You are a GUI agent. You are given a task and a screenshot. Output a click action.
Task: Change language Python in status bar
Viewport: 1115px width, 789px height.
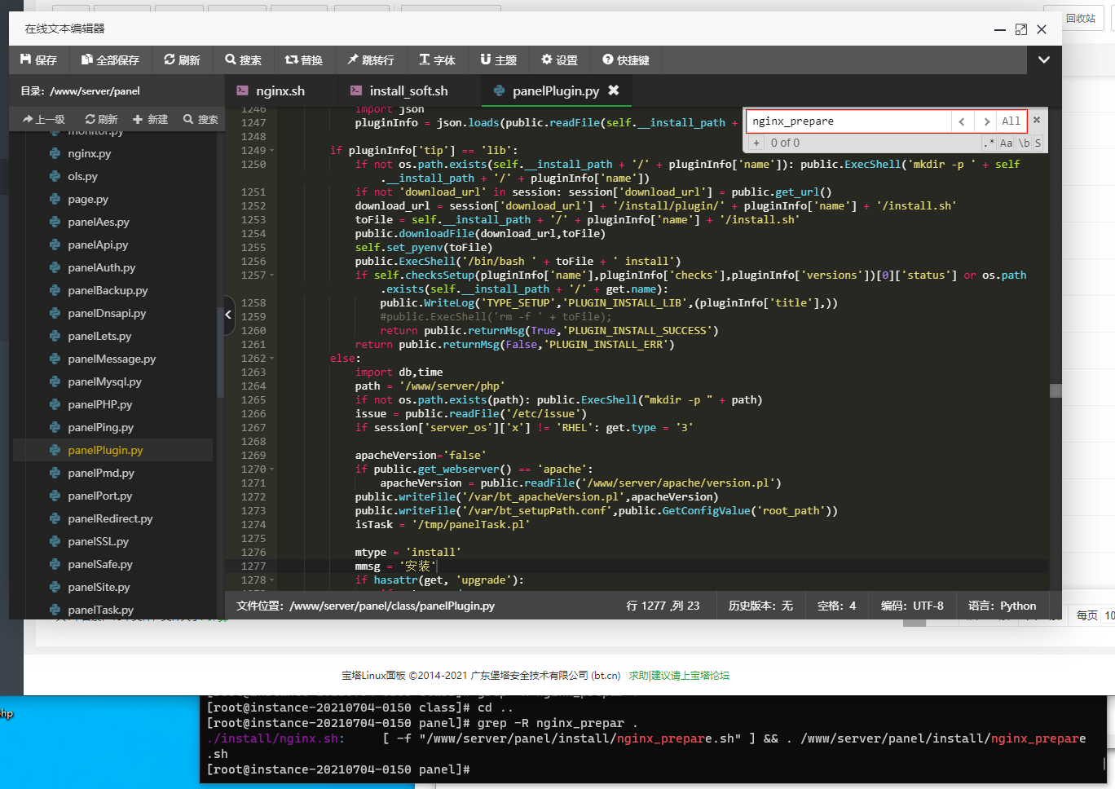coord(1002,606)
